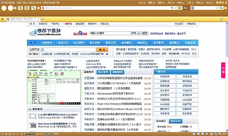Toggle the 推荐软件 section expander icon
This screenshot has width=228, height=136.
point(30,109)
